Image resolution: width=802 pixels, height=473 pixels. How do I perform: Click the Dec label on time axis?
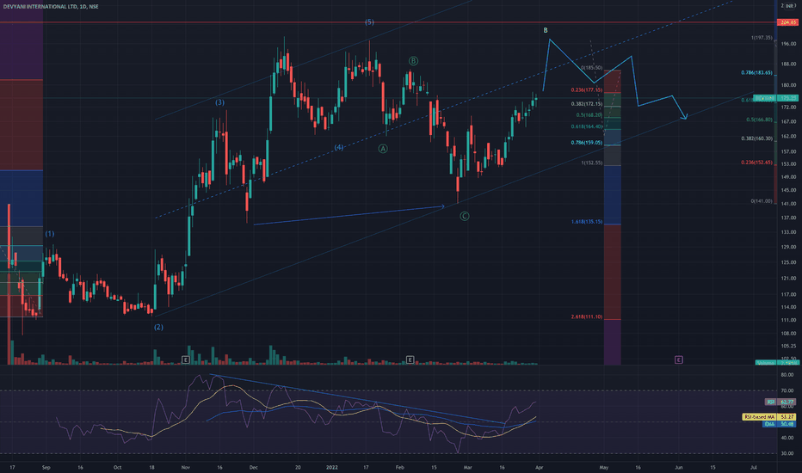pyautogui.click(x=254, y=467)
